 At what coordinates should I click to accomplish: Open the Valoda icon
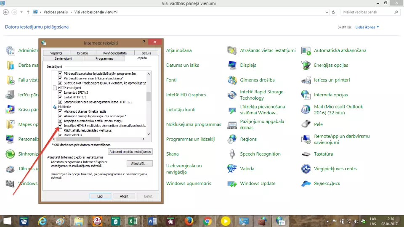coord(232,169)
